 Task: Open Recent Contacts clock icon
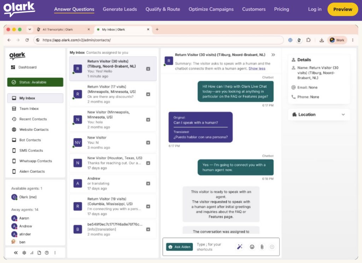tap(14, 119)
